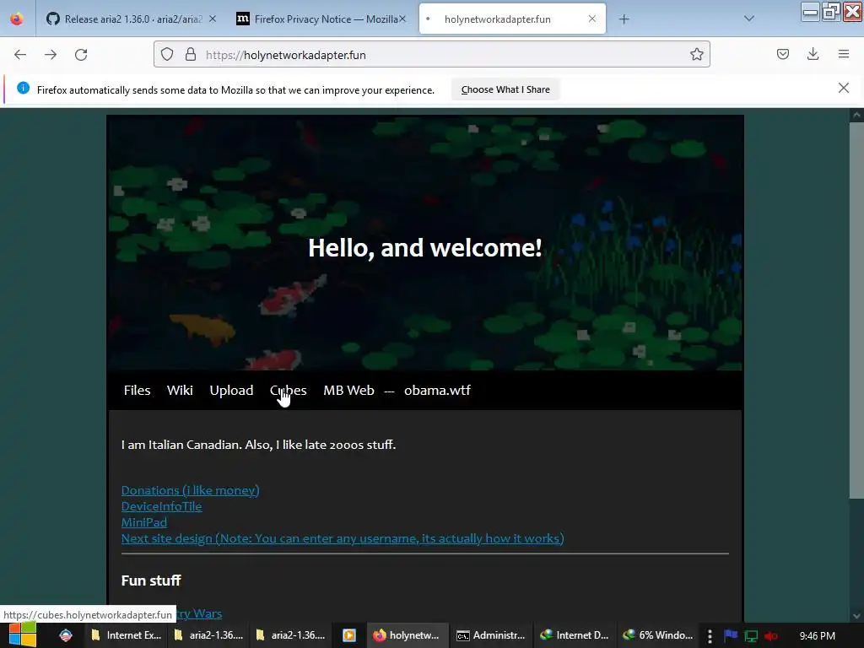This screenshot has height=648, width=864.
Task: Go back using the browser back arrow
Action: click(20, 55)
